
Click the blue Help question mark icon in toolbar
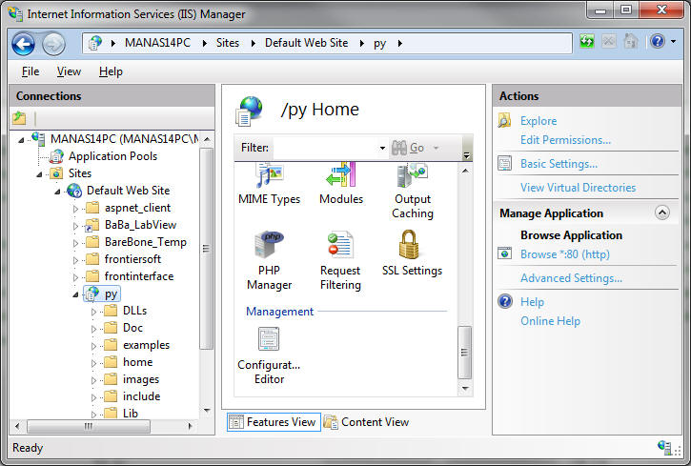point(657,42)
